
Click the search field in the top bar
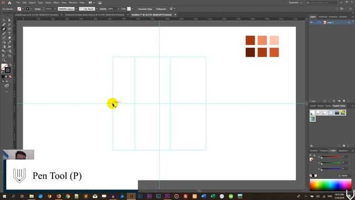(322, 2)
